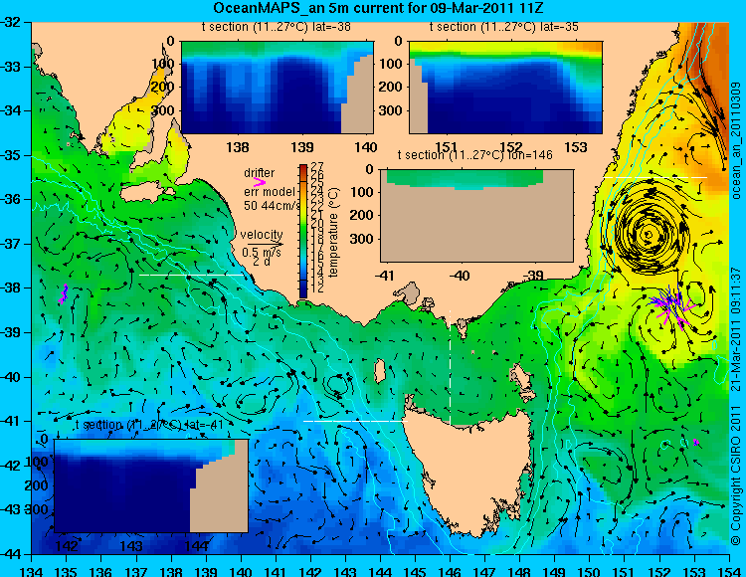The height and width of the screenshot is (577, 746).
Task: Click the white lat=-41 section line west of Tasmania
Action: (355, 421)
